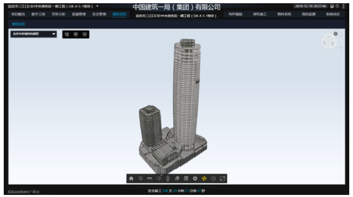Open 塔机监测 tab
Screen dimensions: 353x197
click(308, 14)
